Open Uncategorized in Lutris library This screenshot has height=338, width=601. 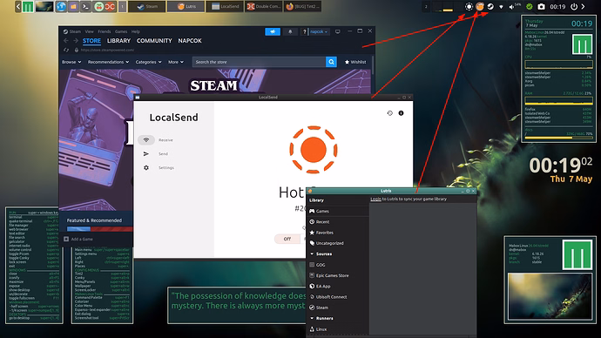click(x=338, y=243)
